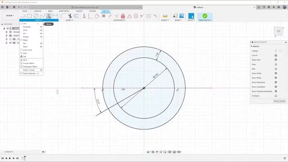This screenshot has width=288, height=162.
Task: Switch to the Surface tab
Action: (38, 11)
